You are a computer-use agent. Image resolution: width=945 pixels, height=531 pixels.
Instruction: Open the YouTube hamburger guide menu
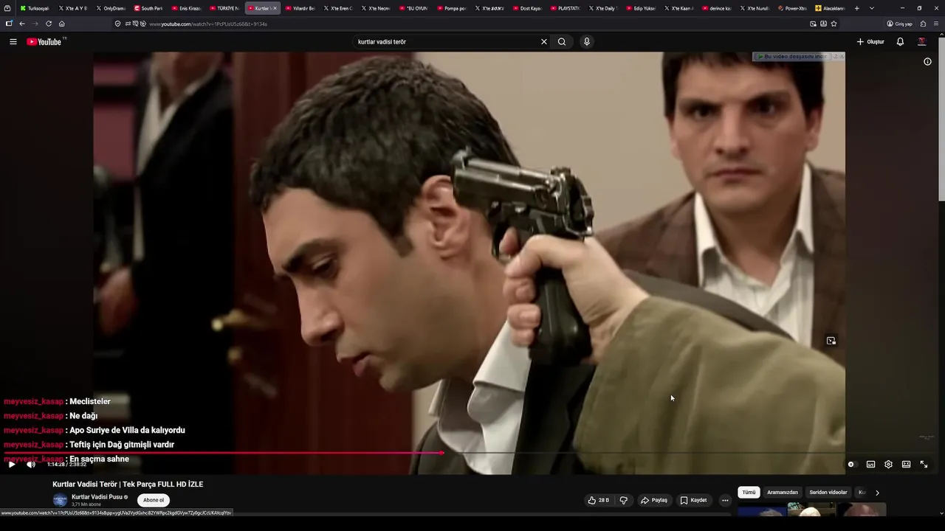point(13,42)
